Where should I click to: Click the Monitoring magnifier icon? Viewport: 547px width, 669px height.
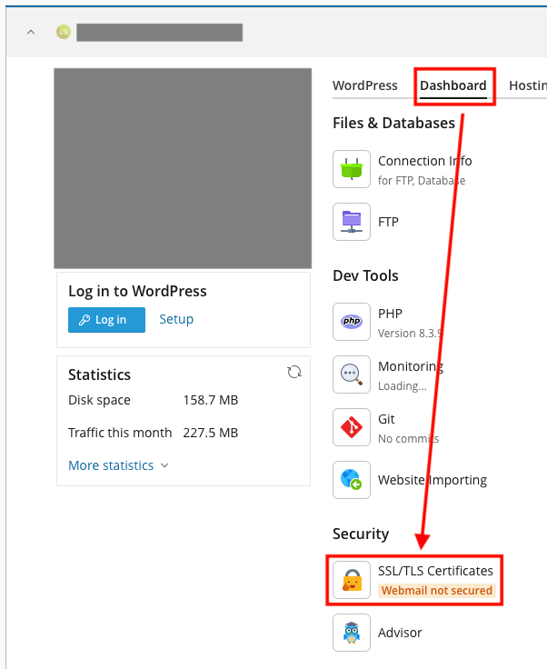[352, 374]
